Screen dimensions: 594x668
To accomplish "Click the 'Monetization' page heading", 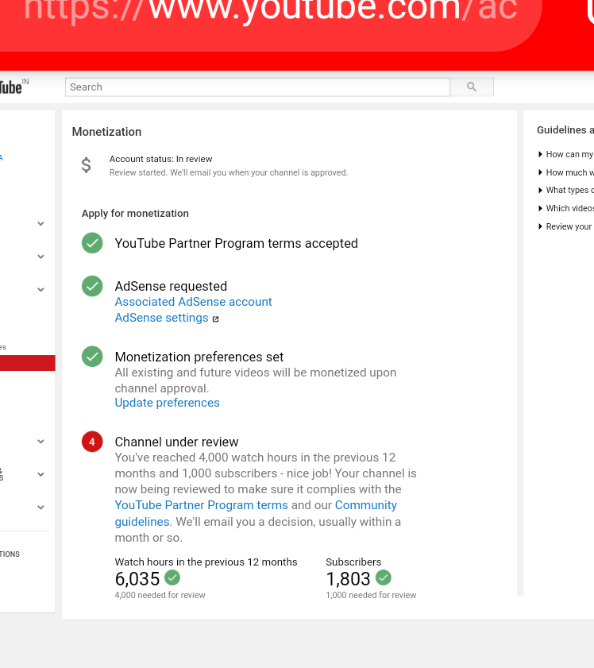I will pos(106,132).
